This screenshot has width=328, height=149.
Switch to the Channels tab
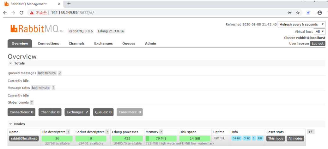click(76, 43)
